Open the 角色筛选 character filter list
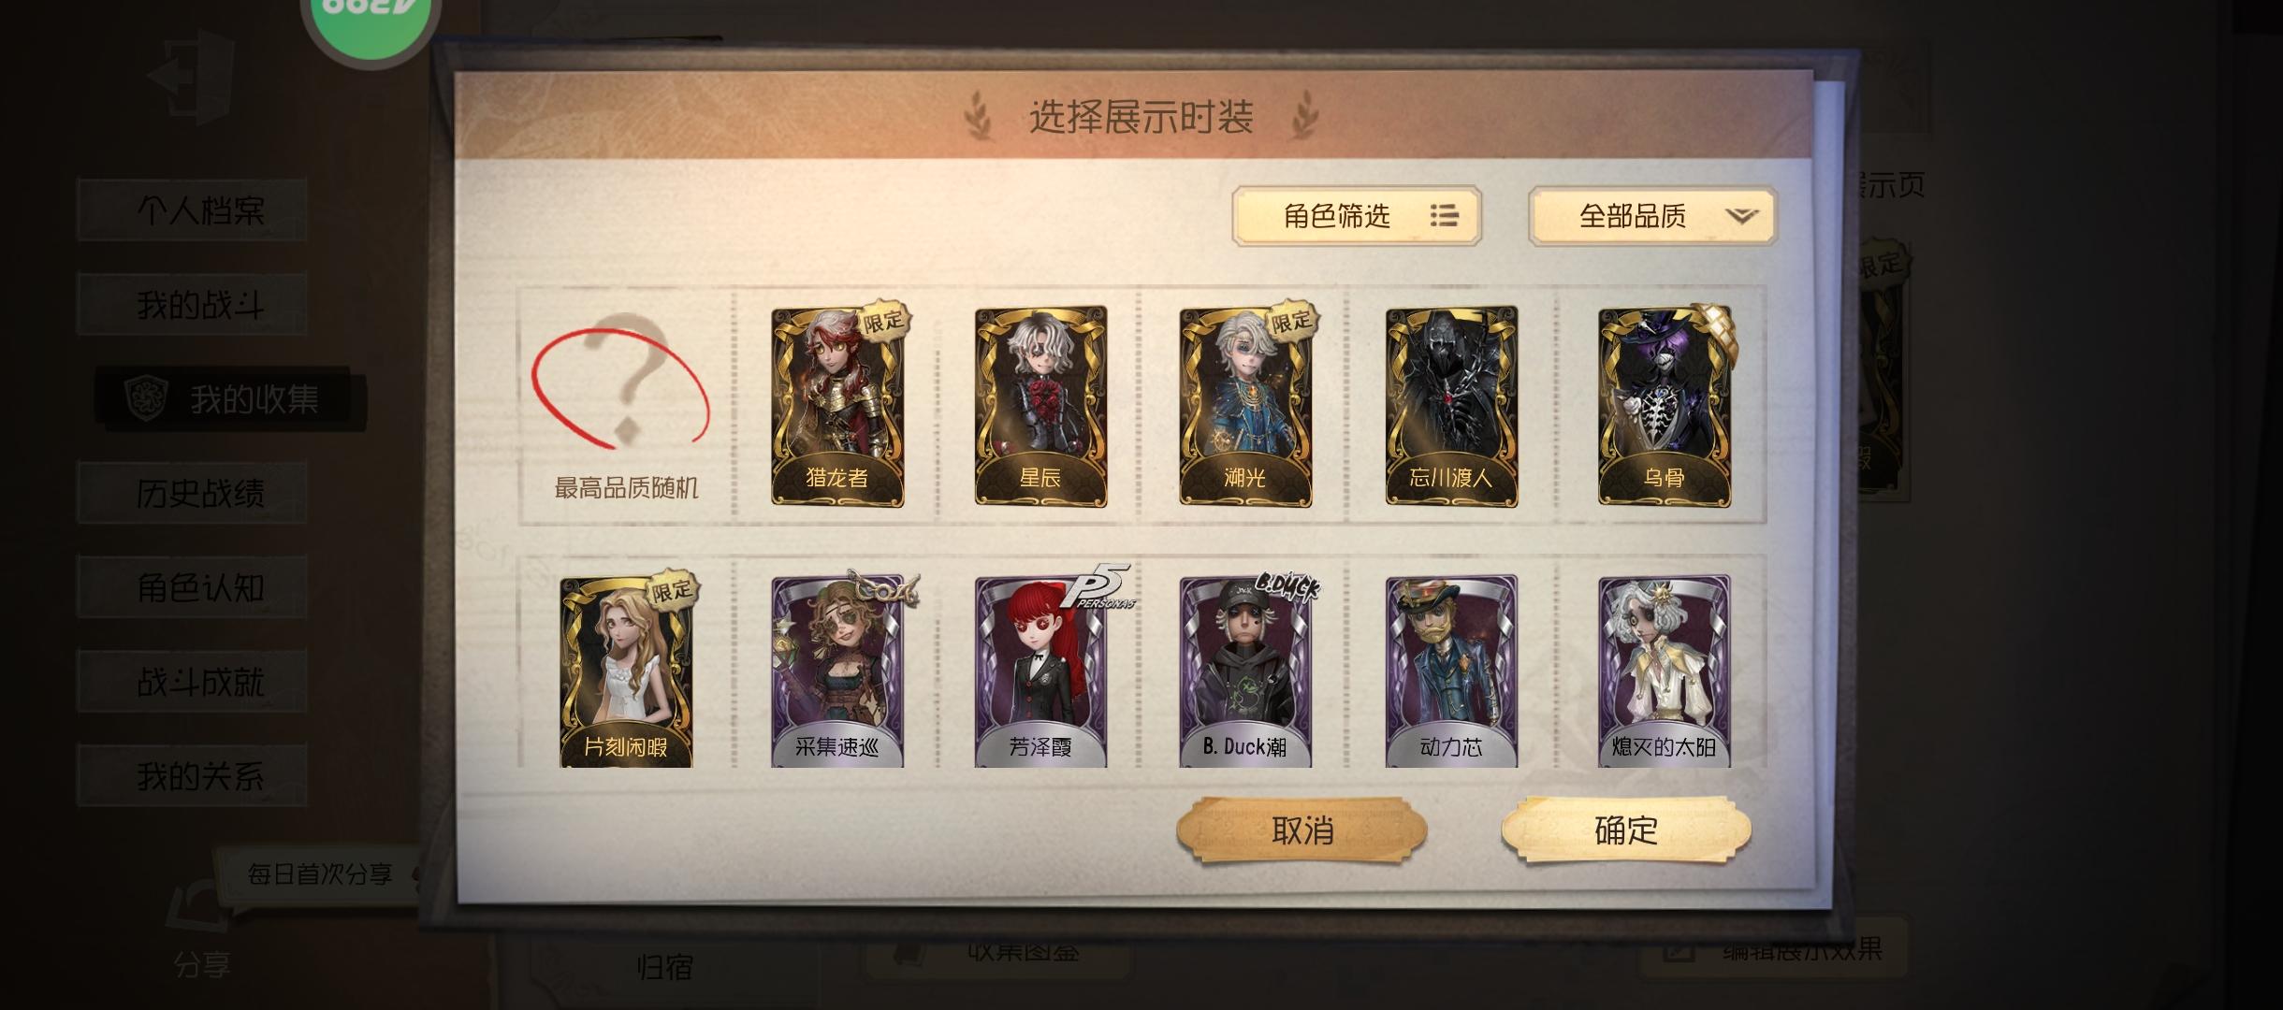2283x1010 pixels. [1357, 216]
